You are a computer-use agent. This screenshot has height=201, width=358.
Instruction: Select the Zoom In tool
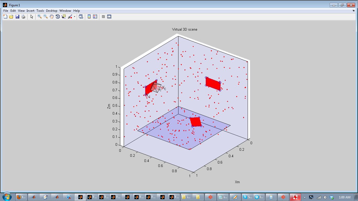[x=39, y=16]
